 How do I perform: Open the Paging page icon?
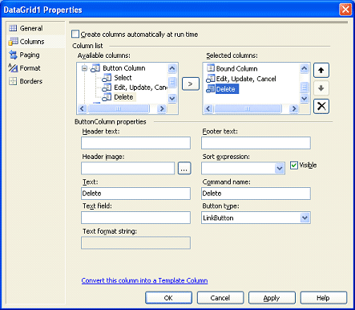coord(13,55)
